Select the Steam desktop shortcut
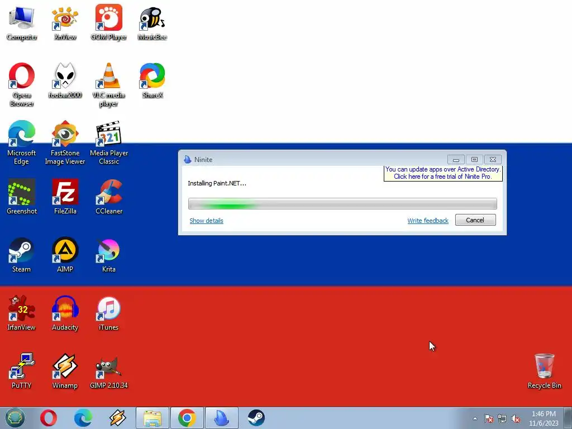572x429 pixels. click(22, 255)
